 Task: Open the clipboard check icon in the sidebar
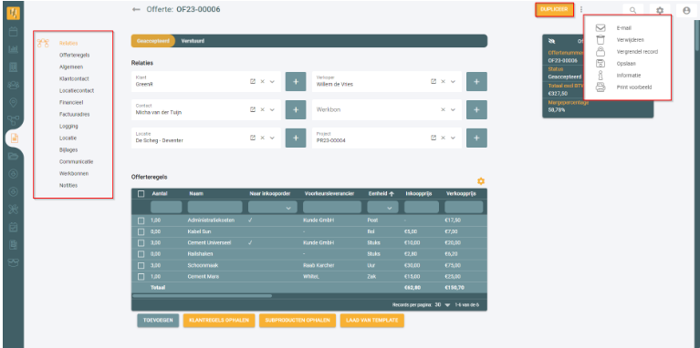click(x=14, y=227)
